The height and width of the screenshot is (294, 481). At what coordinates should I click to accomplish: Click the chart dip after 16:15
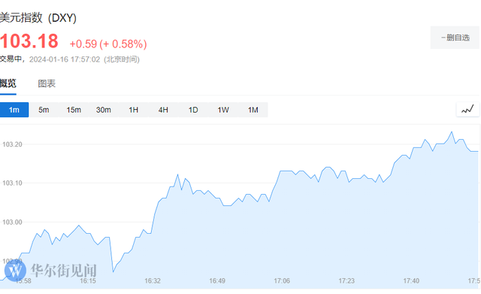(113, 271)
